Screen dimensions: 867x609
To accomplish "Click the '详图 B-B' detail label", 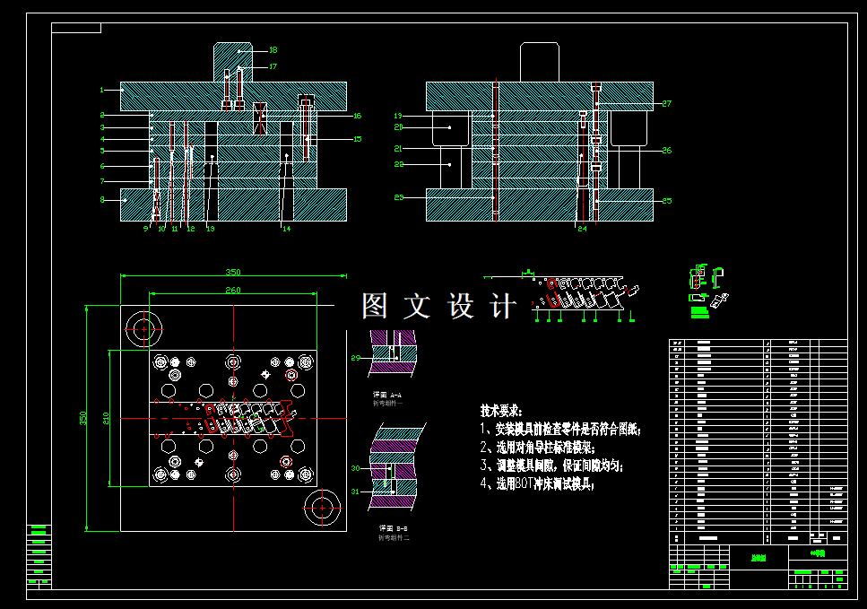I will coord(393,529).
